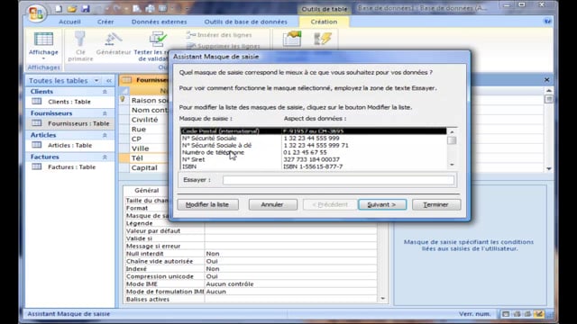
Task: Select the N° Sécurité Sociale à clé mask
Action: pyautogui.click(x=313, y=145)
